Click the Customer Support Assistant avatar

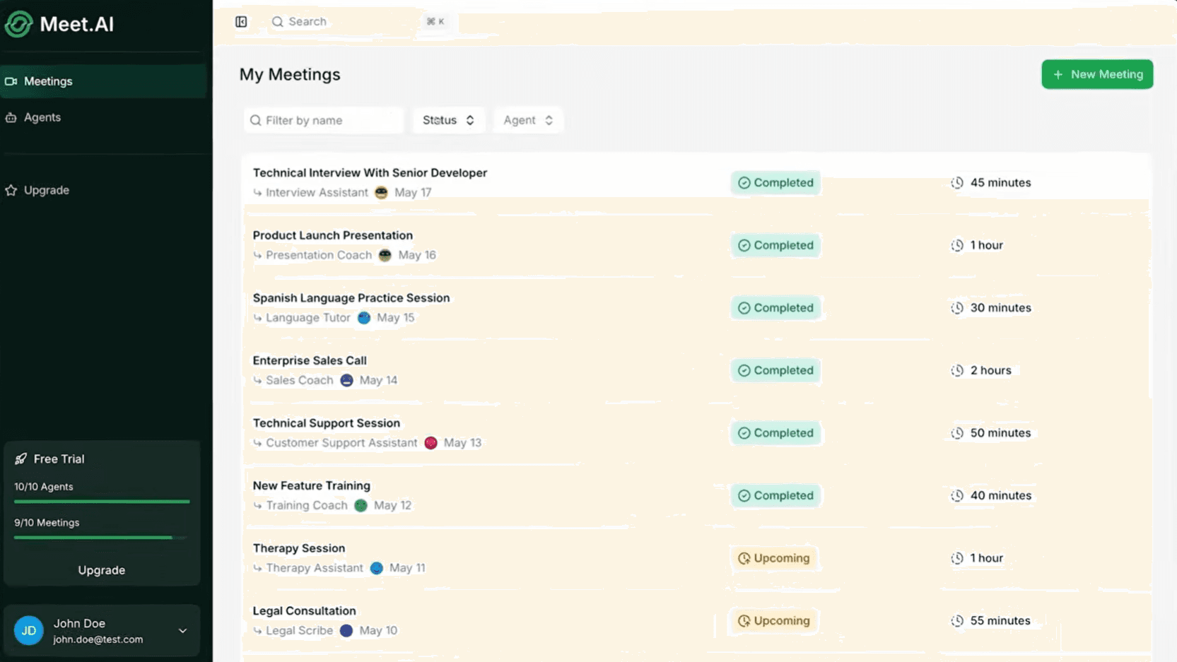(x=431, y=443)
